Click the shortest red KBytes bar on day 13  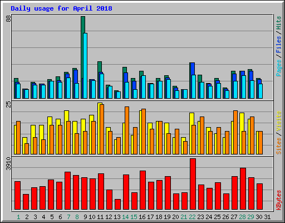tap(117, 205)
